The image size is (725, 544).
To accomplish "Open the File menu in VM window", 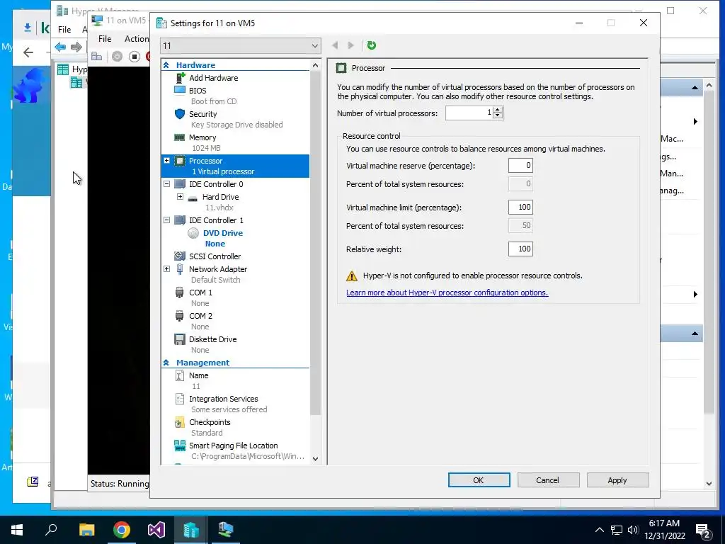I will (105, 39).
